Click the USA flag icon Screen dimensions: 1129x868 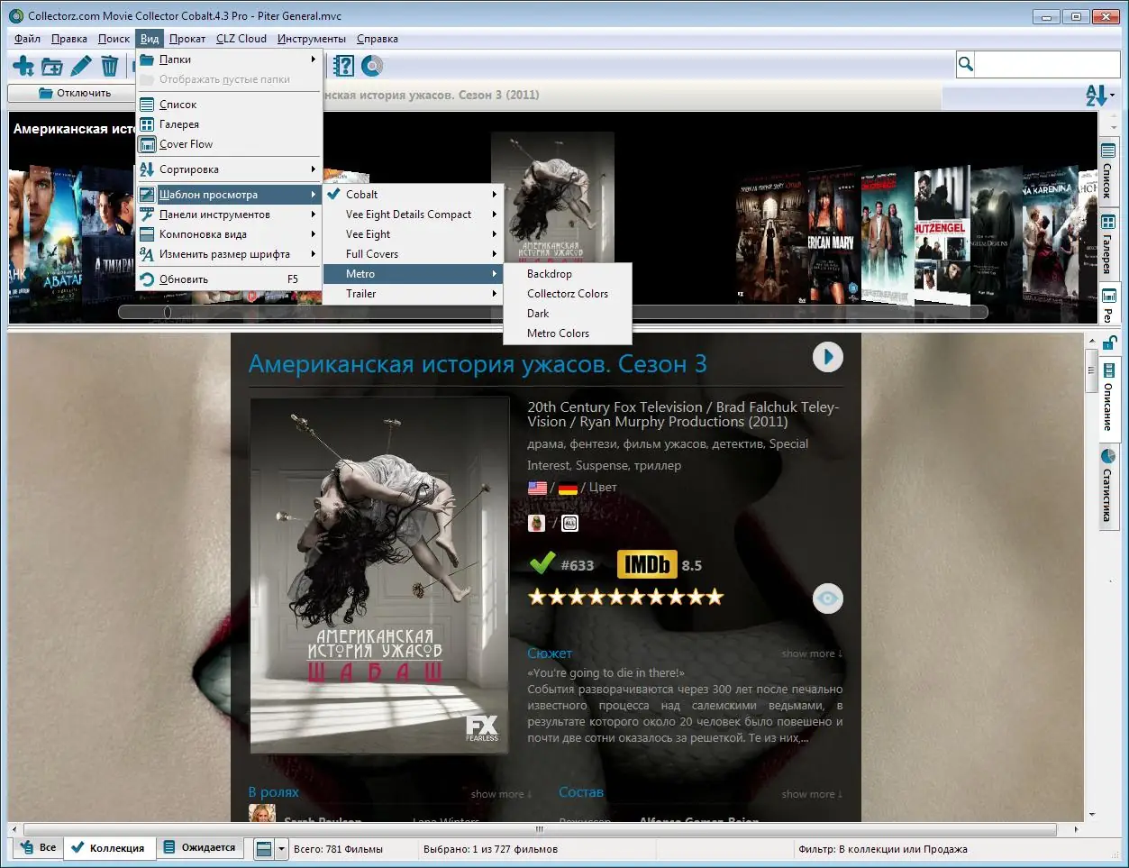(537, 488)
